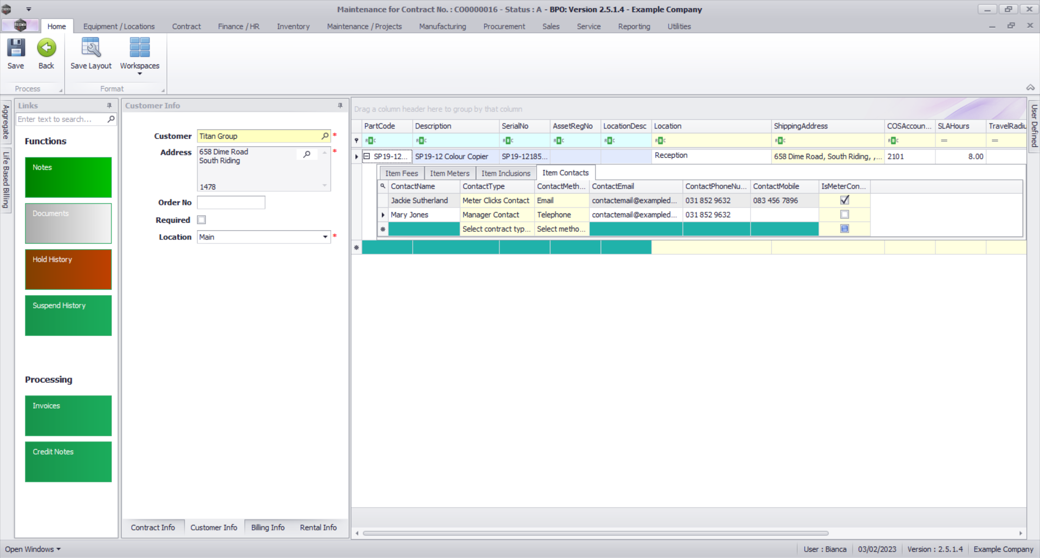
Task: Click the Save icon in ribbon
Action: [x=16, y=48]
